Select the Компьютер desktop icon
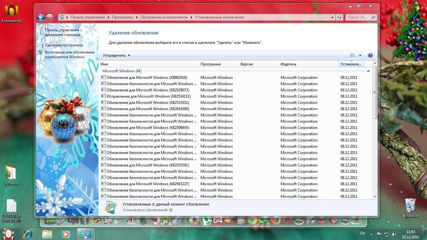 coord(12,13)
